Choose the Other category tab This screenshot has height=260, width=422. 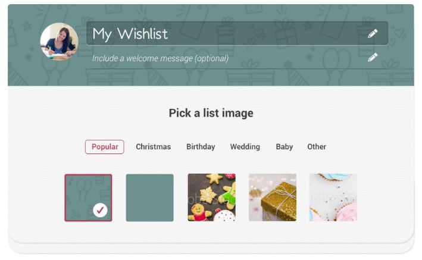(x=317, y=147)
